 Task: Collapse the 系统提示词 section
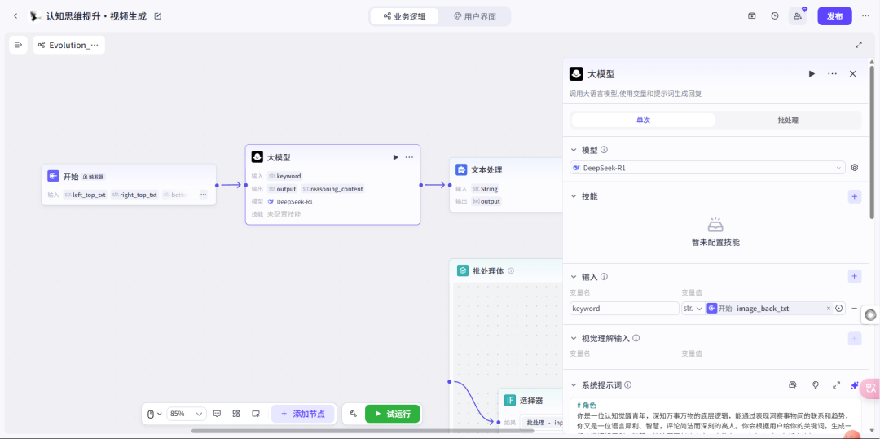click(x=574, y=385)
